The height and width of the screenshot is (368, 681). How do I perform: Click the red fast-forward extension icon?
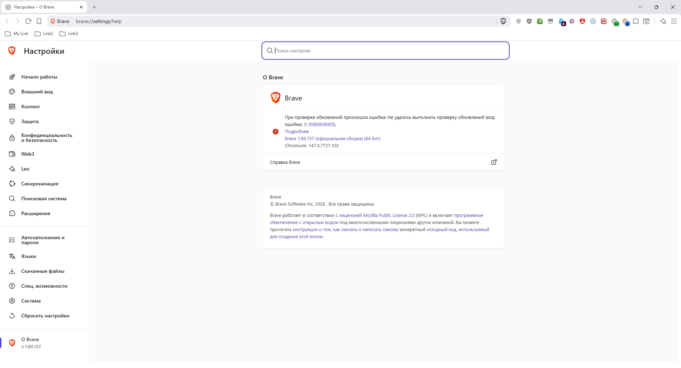[604, 21]
